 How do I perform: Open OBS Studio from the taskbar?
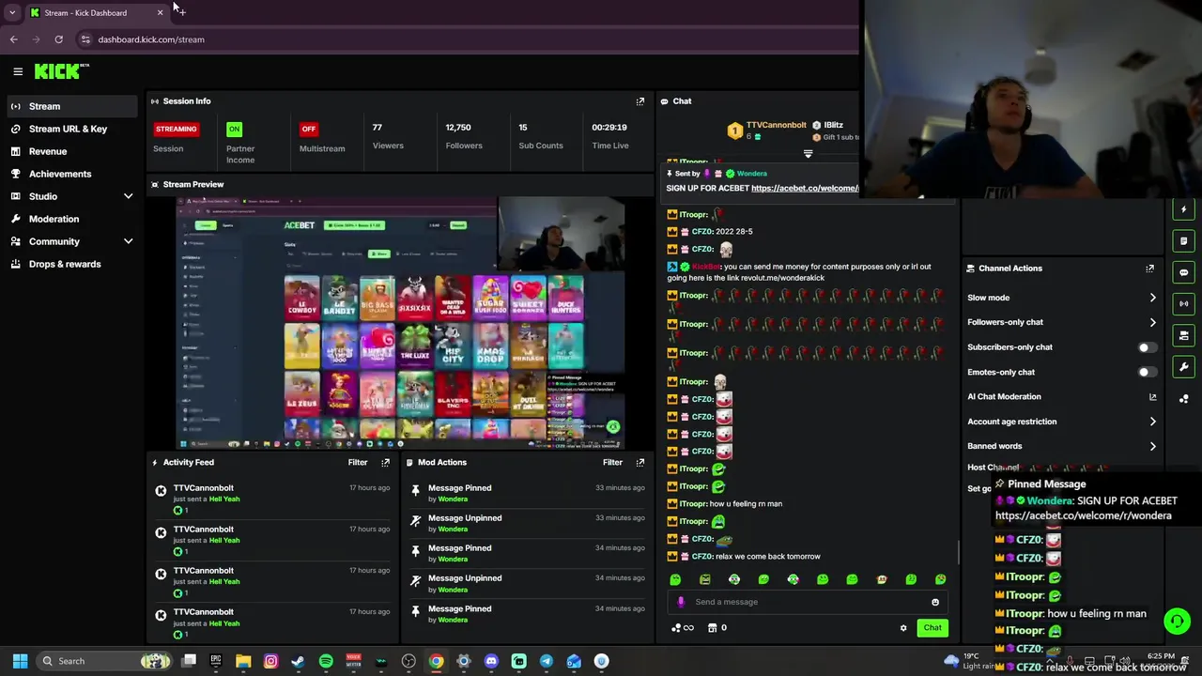[408, 661]
